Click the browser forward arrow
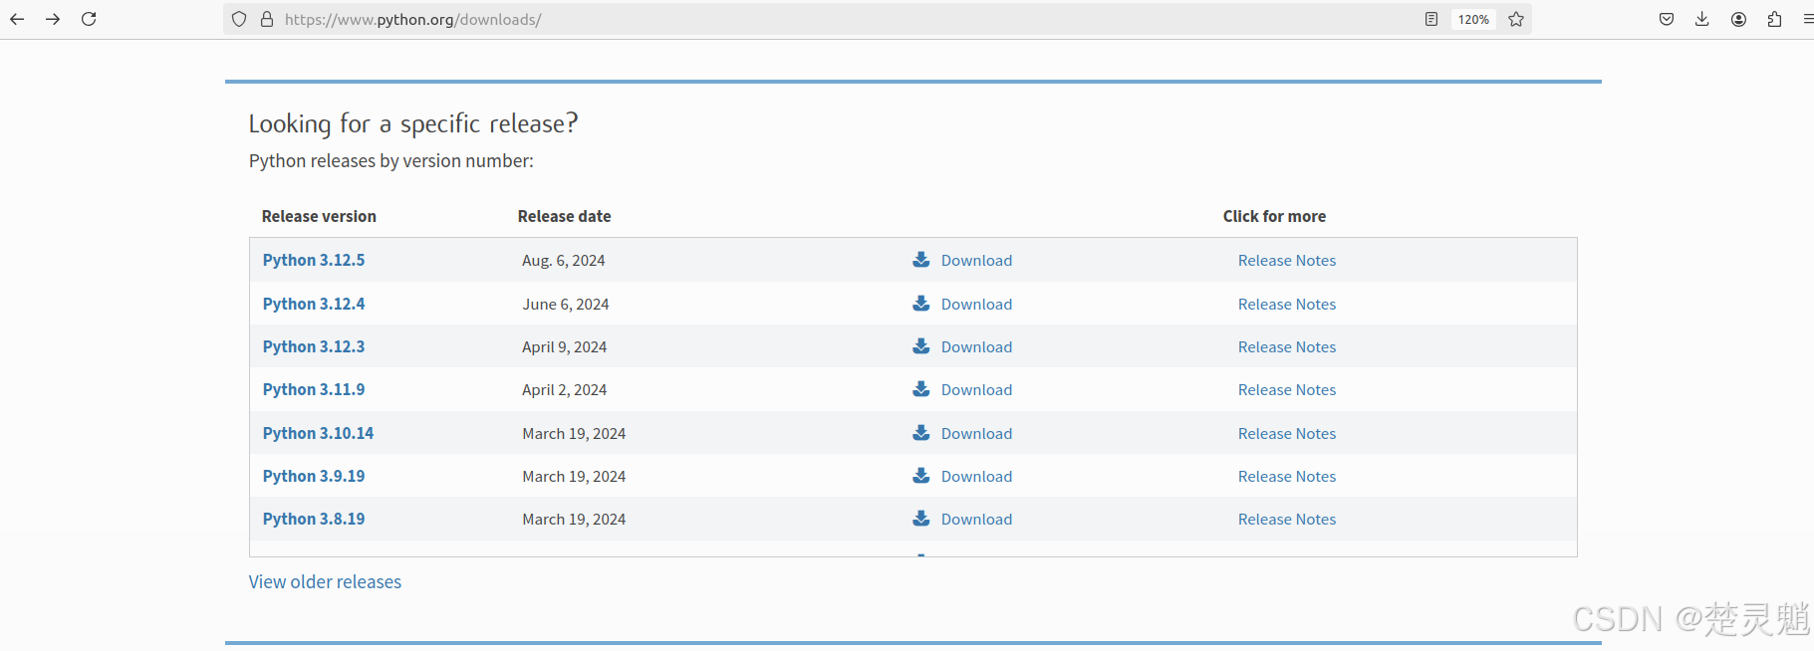Viewport: 1814px width, 651px height. (x=53, y=19)
